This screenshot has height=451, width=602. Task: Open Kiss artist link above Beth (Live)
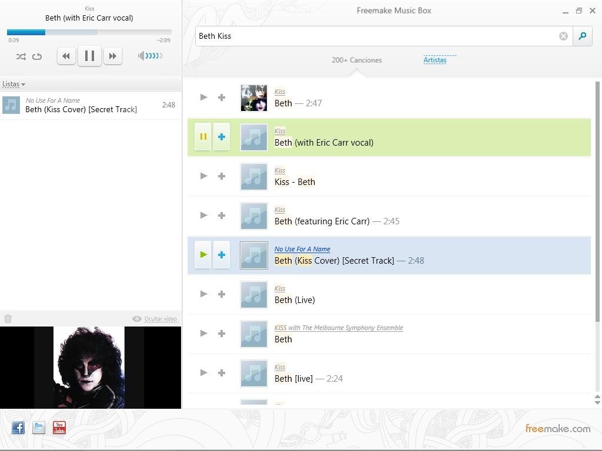pyautogui.click(x=280, y=288)
